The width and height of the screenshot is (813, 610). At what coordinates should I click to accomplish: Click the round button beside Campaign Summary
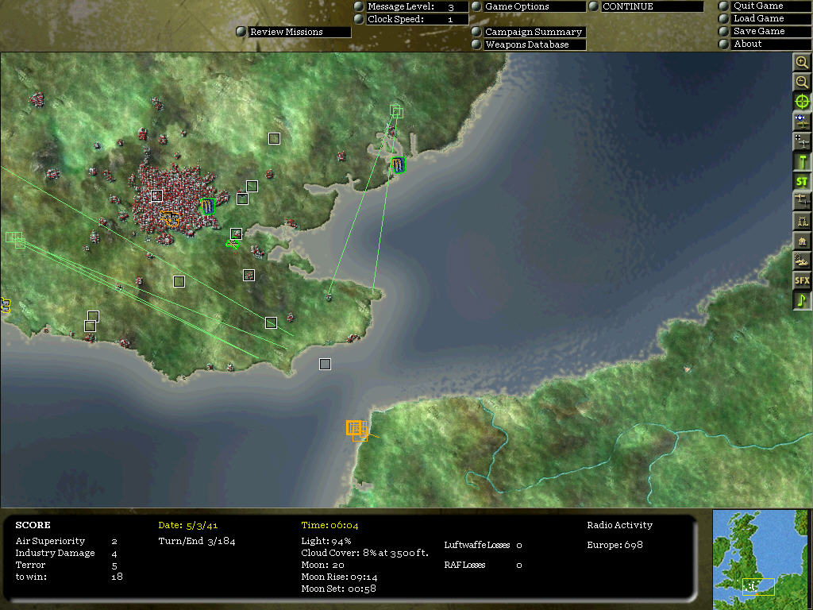click(x=476, y=32)
